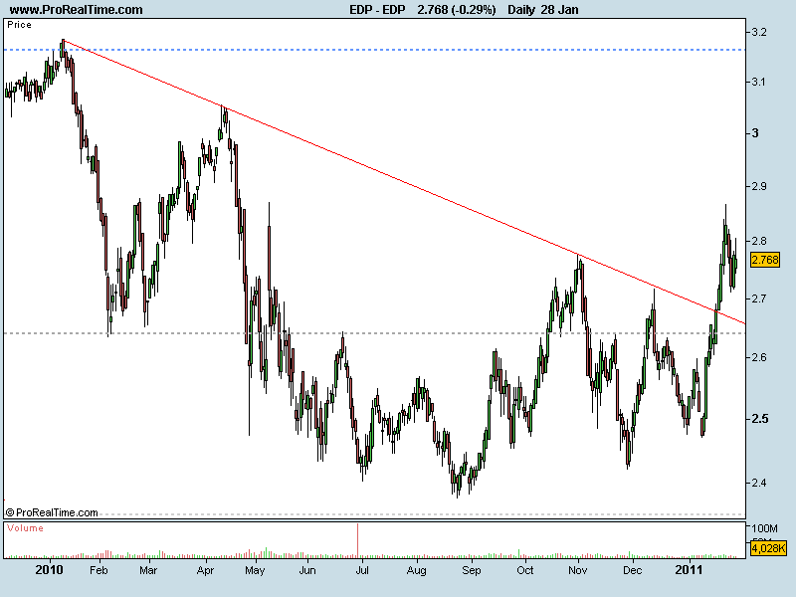Click the Oct label on time axis
The width and height of the screenshot is (796, 597).
pos(525,570)
